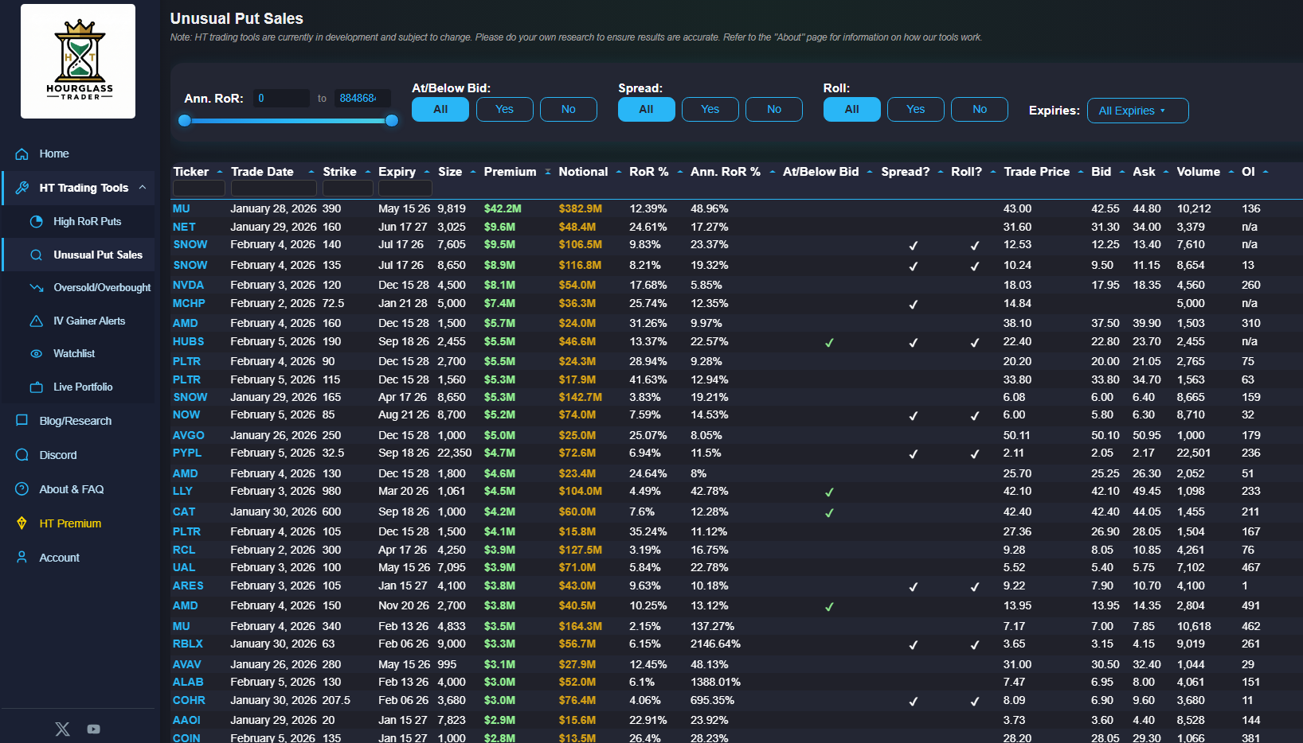The width and height of the screenshot is (1303, 743).
Task: Click the IV Gainer Alerts triangle icon
Action: (37, 321)
